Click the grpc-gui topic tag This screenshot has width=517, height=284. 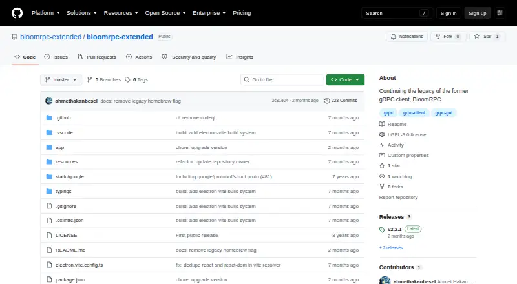click(x=444, y=113)
